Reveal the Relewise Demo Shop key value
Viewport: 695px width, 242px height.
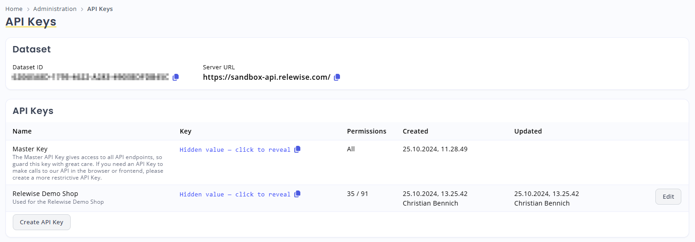(x=235, y=194)
